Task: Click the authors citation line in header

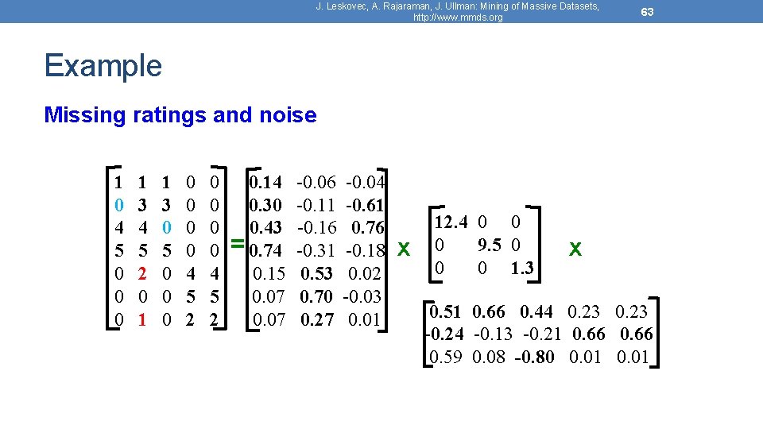Action: pyautogui.click(x=458, y=6)
